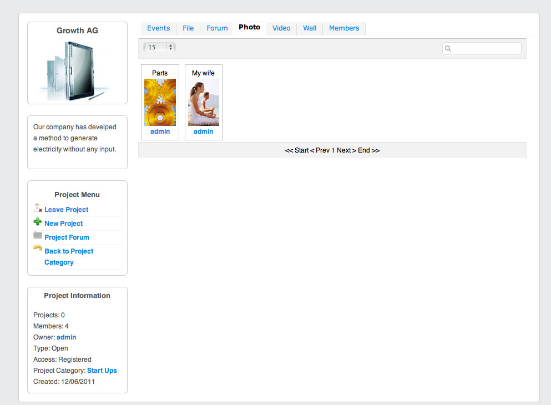Open the Wall tab
Screen dimensions: 551x405
(310, 28)
